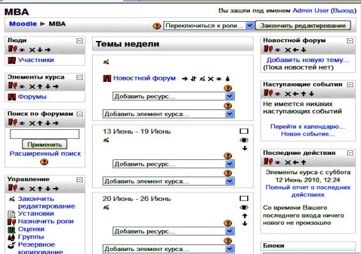Image resolution: width=361 pixels, height=254 pixels.
Task: Show only week 20 Июнь - 26 Июнь
Action: 244,198
